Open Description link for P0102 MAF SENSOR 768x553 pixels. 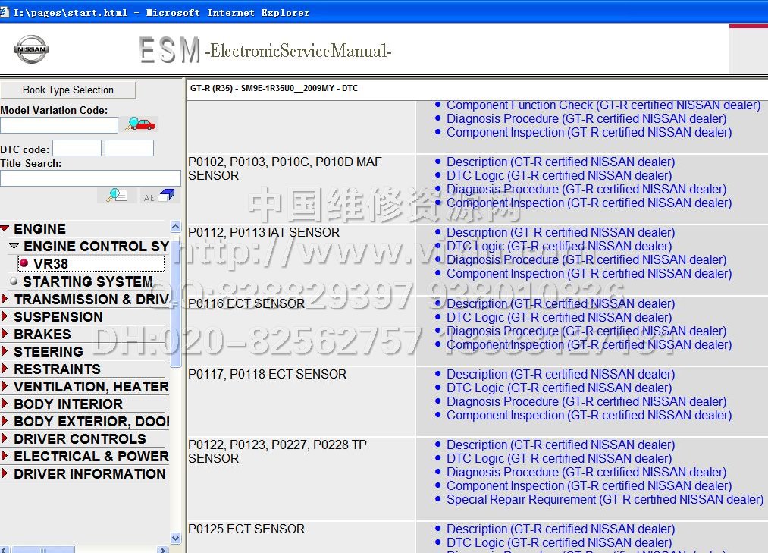point(560,162)
